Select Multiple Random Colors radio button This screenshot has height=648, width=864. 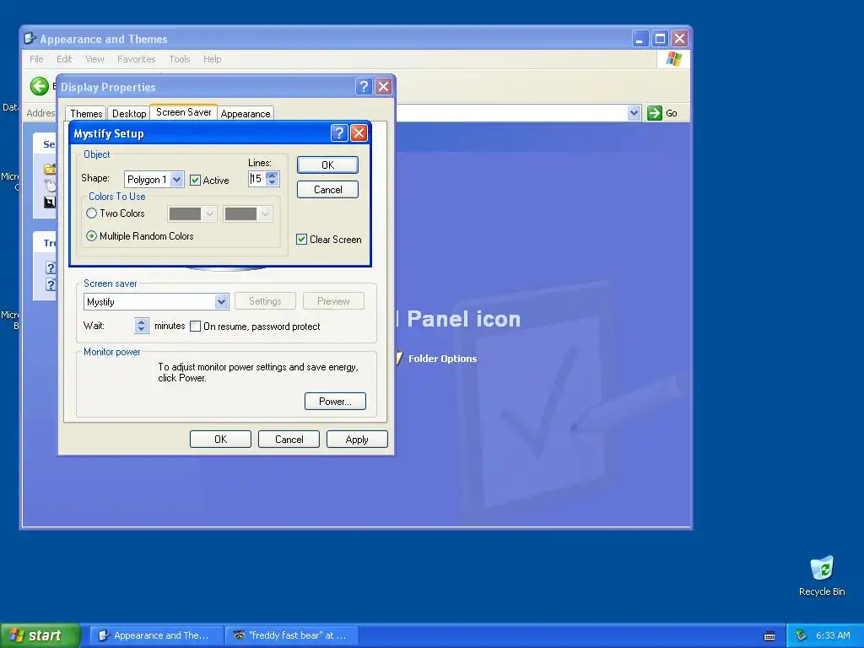pos(91,236)
